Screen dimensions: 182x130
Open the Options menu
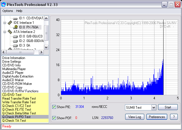coord(8,11)
